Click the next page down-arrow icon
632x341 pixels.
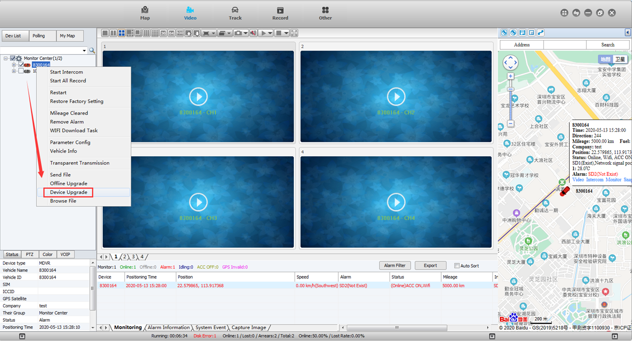197,33
